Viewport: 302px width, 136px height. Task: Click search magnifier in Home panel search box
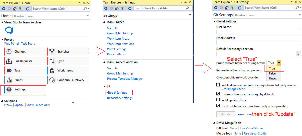pos(85,8)
